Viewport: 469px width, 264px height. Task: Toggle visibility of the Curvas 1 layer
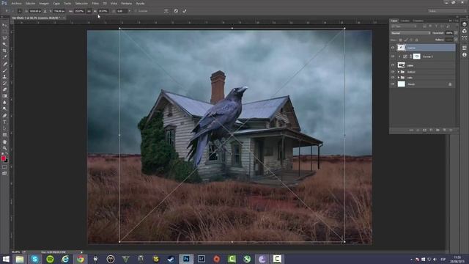[x=393, y=56]
